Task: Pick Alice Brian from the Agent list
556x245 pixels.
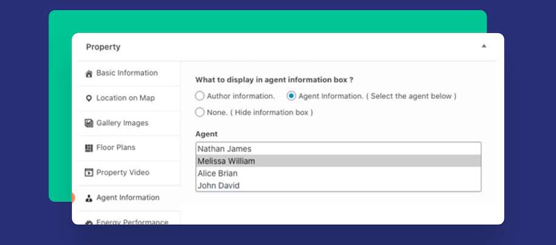Action: pos(217,173)
